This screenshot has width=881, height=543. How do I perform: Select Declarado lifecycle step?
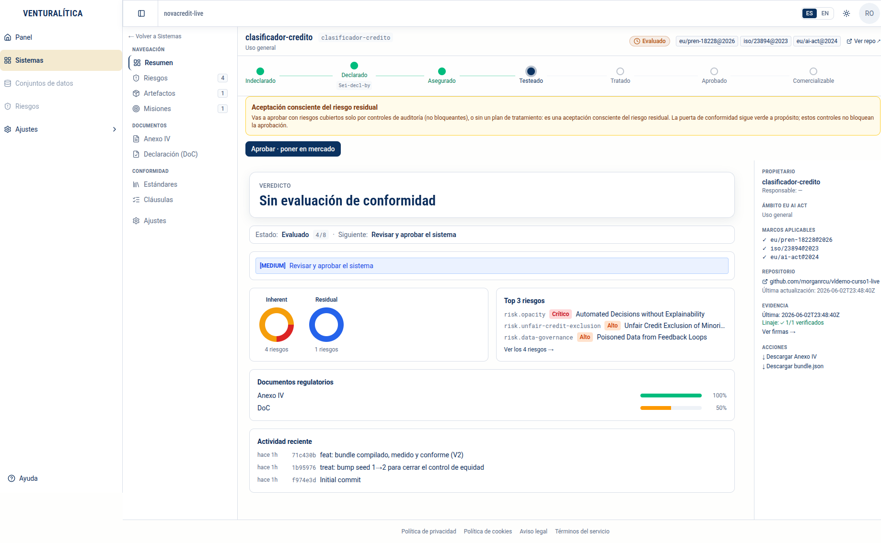354,76
